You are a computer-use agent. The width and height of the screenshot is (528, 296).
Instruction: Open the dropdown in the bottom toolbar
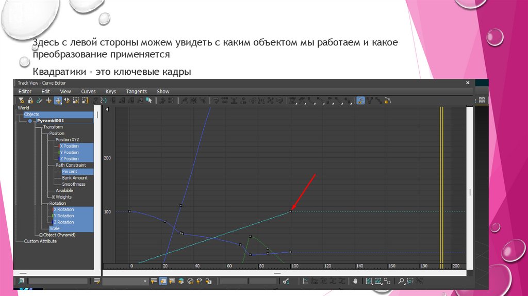point(145,281)
